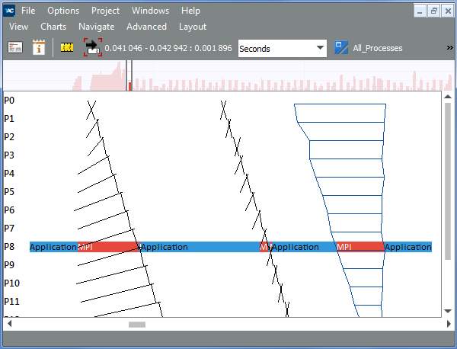
Task: Click the rightmost Application segment on P8
Action: [408, 247]
